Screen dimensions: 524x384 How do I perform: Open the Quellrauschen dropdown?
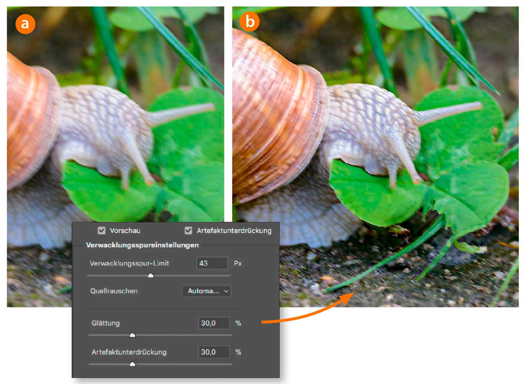point(206,291)
